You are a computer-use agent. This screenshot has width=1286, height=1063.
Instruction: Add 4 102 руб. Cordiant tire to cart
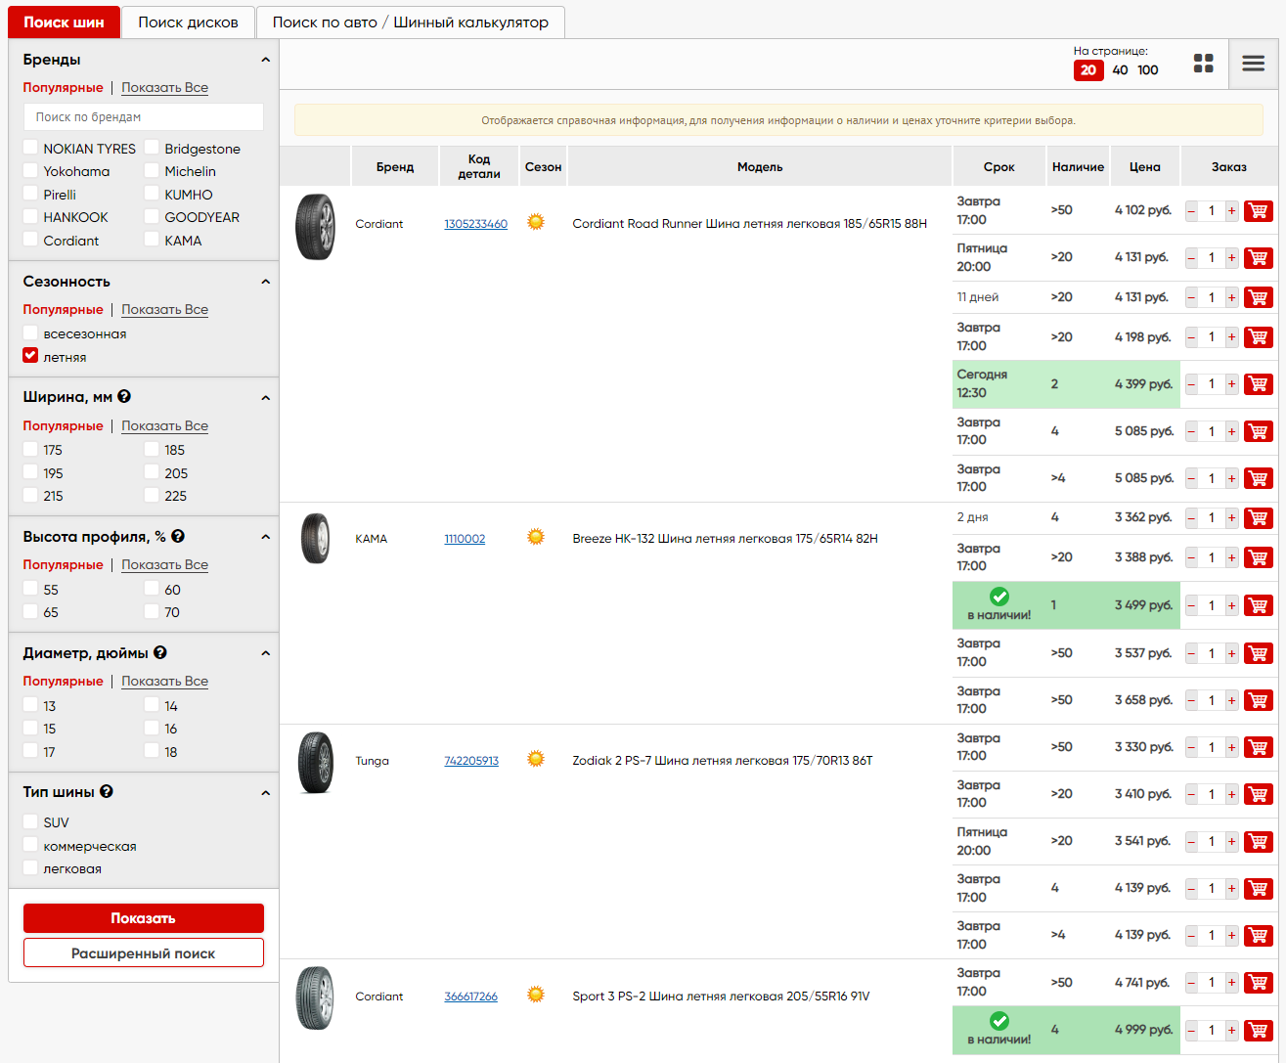[x=1259, y=210]
